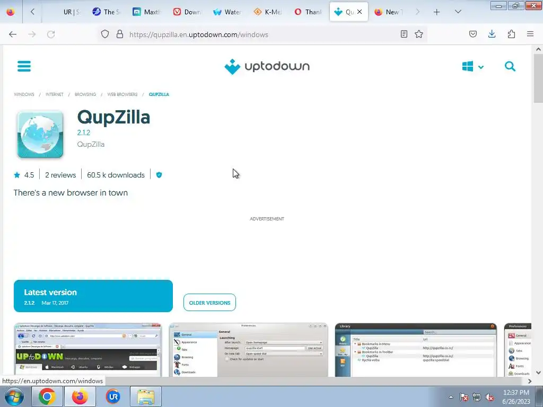
Task: Open the 2 reviews link
Action: [60, 175]
